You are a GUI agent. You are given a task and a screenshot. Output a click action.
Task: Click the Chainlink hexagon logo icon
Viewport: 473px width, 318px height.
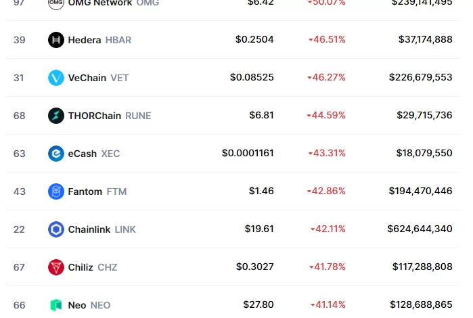coord(56,229)
